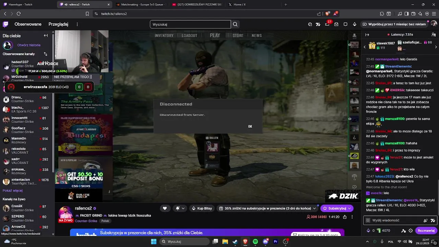Click the Polski tag
The height and width of the screenshot is (247, 439).
tap(105, 221)
